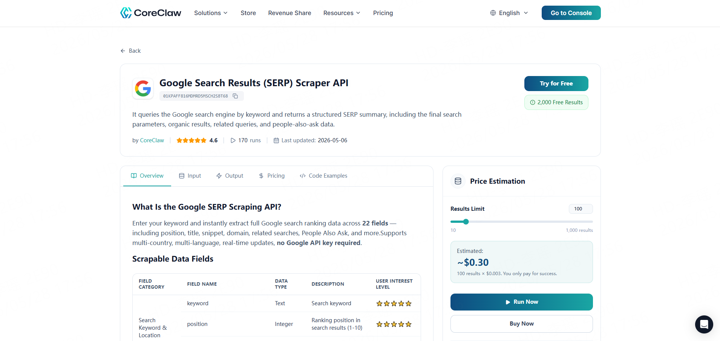Click the Google G logo thumbnail

click(143, 88)
